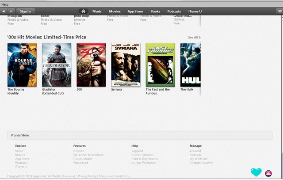Switch to the iTunes U tab
The width and height of the screenshot is (283, 180).
pos(195,11)
